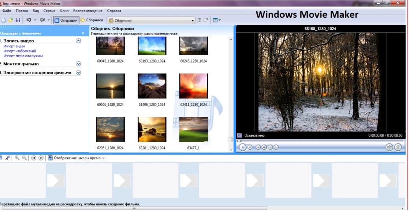
Task: Expand the Монтаж фильма section
Action: coord(78,64)
